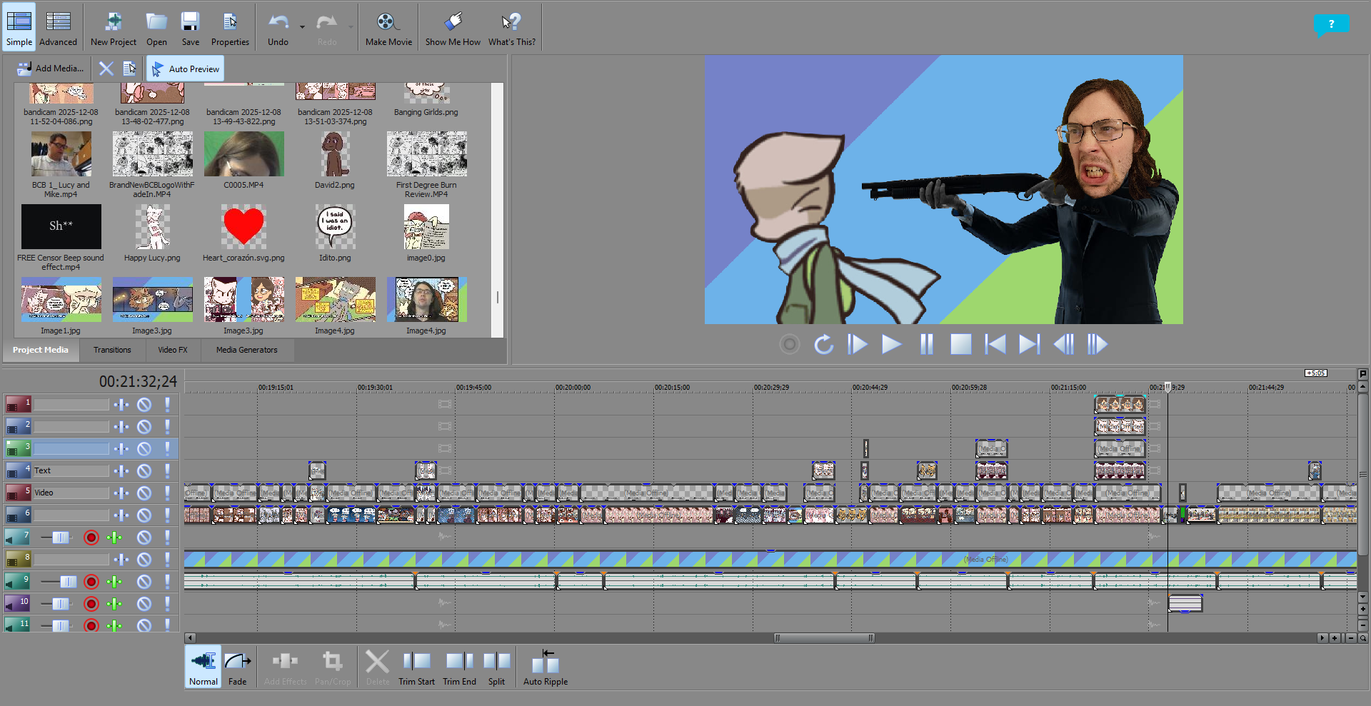This screenshot has height=706, width=1371.
Task: Switch to the Transitions tab
Action: [x=112, y=350]
